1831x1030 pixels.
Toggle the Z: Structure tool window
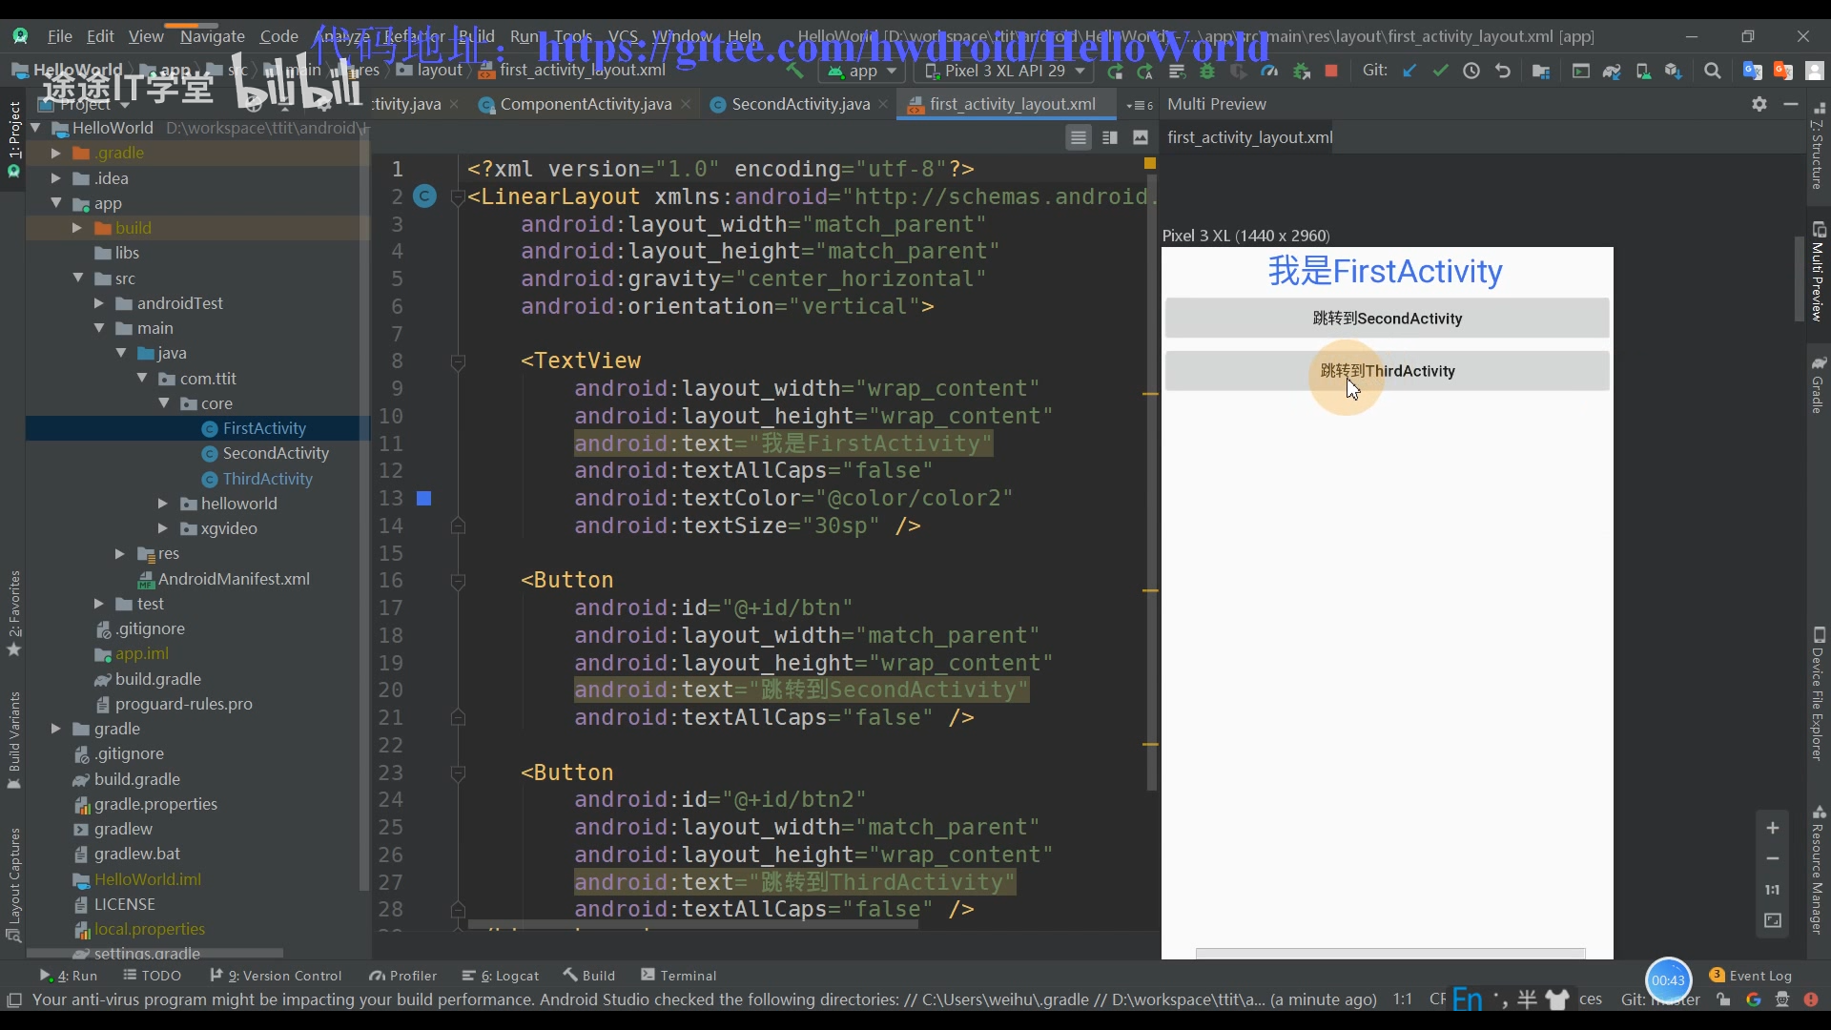click(x=1819, y=145)
